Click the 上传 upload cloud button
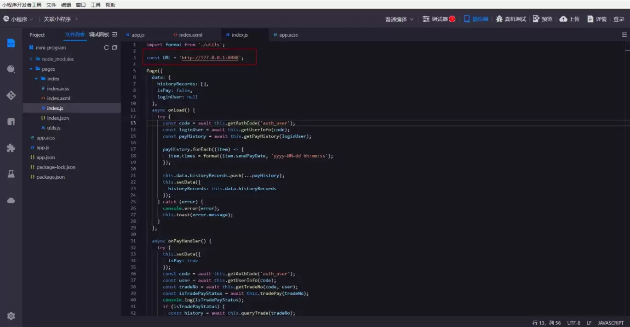 pyautogui.click(x=569, y=19)
